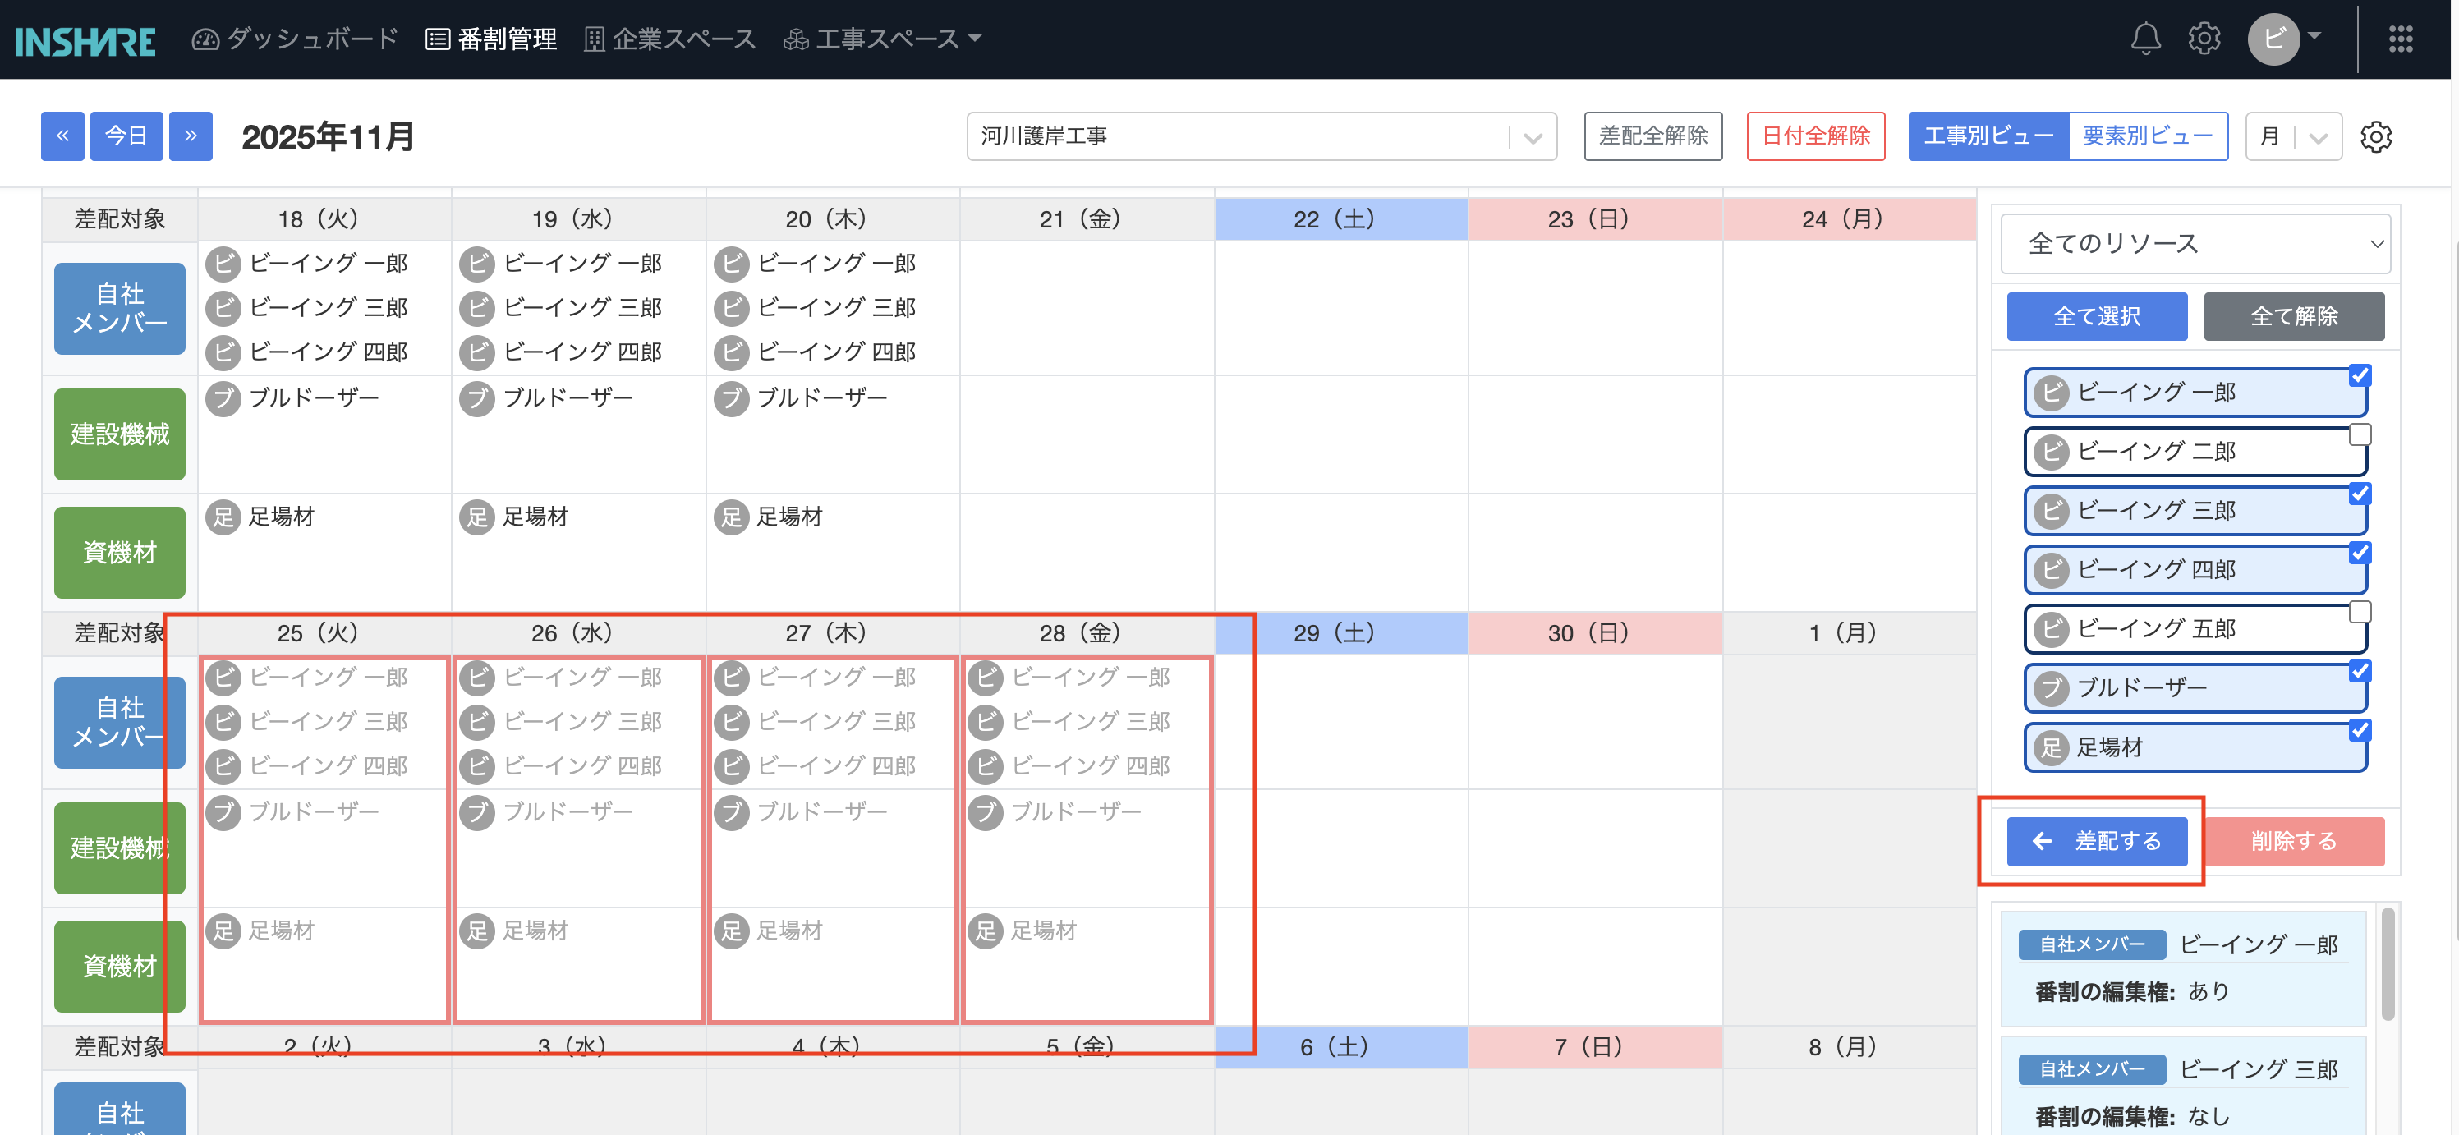Image resolution: width=2459 pixels, height=1135 pixels.
Task: Open 企業スペース page
Action: click(x=670, y=39)
